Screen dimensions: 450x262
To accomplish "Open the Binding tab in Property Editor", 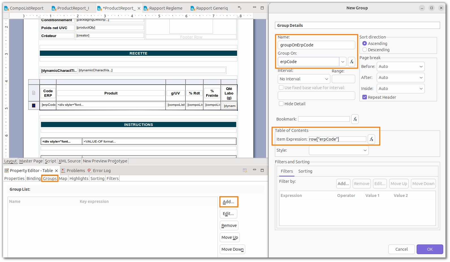I will click(x=34, y=179).
